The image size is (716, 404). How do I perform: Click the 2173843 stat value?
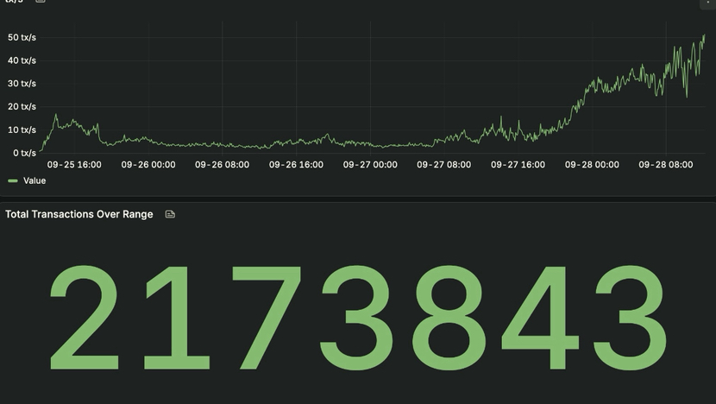pyautogui.click(x=358, y=318)
